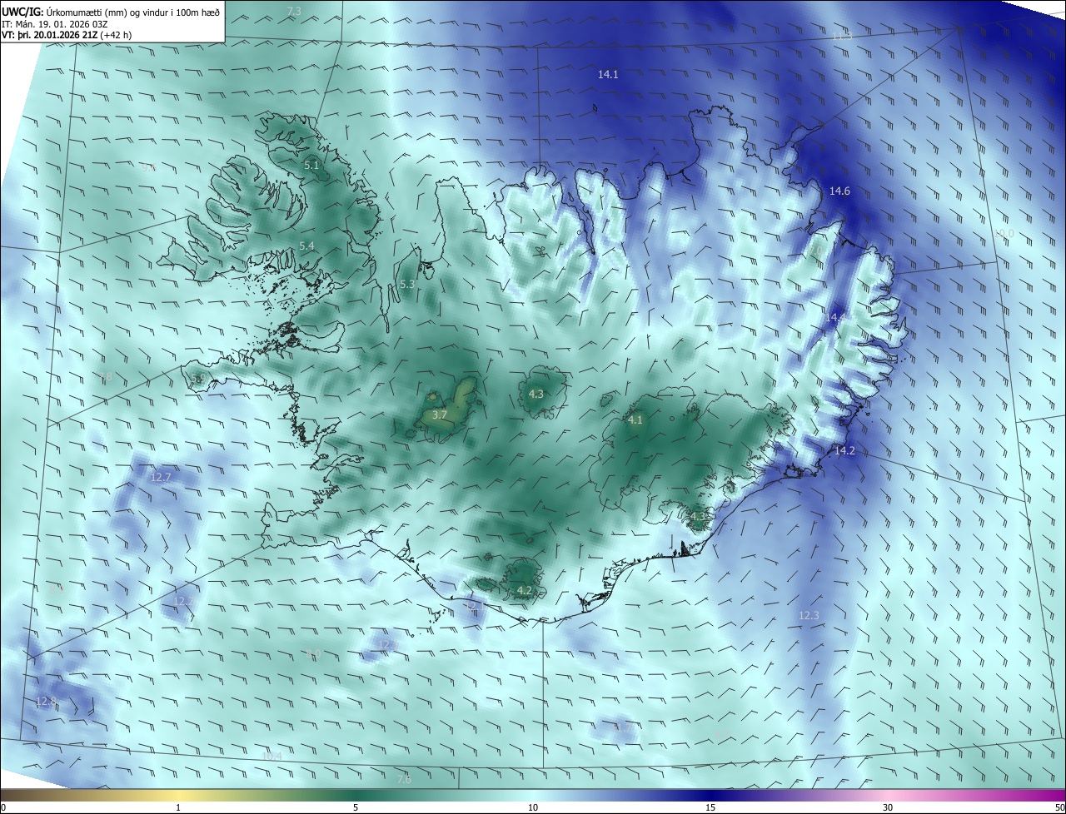
Task: Click the 11.3 value at the top right
Action: point(842,37)
